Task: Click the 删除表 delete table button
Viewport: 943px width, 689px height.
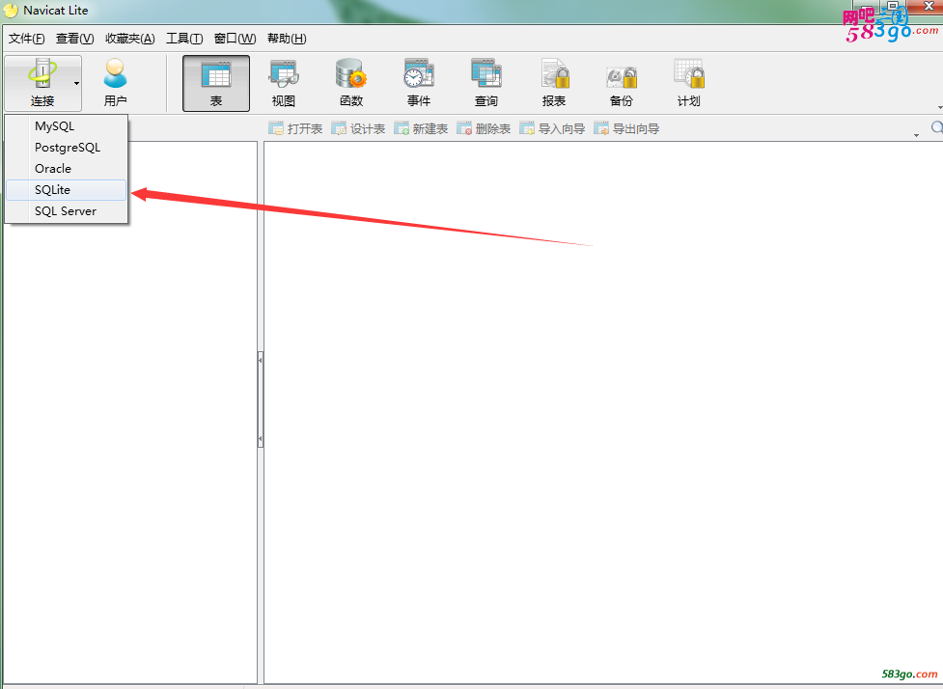Action: click(484, 128)
